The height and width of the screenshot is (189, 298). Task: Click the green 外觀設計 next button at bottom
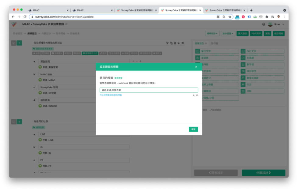point(263,173)
